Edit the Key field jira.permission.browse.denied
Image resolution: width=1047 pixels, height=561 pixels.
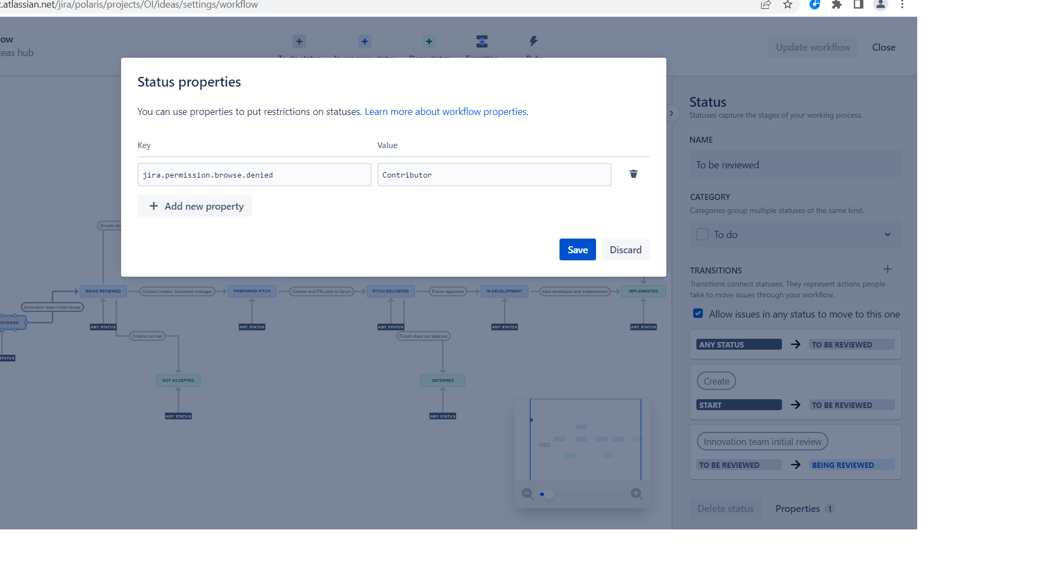(x=254, y=175)
